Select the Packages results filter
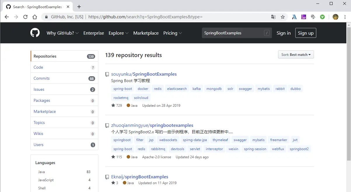The height and width of the screenshot is (192, 351). (x=64, y=100)
